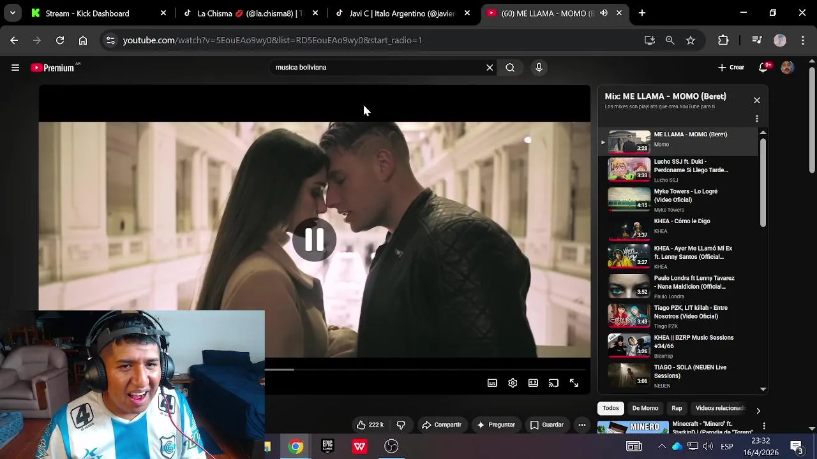This screenshot has height=459, width=817.
Task: Select current ME LLAMA - MOMO playlist item
Action: click(678, 142)
